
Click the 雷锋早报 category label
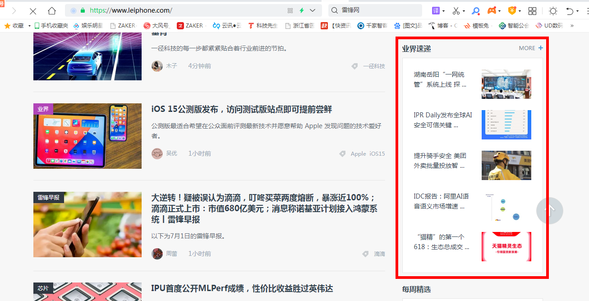coord(49,197)
